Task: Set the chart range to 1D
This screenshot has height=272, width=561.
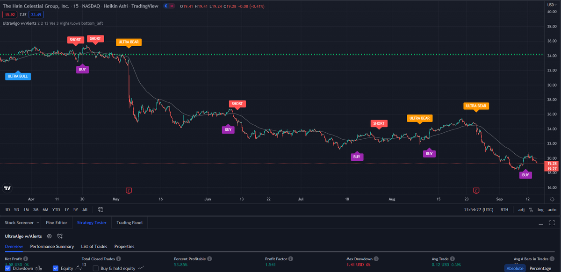Action: 7,210
